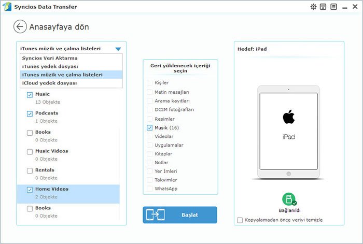Check the WhatsApp checkbox
This screenshot has width=363, height=244.
tap(149, 189)
